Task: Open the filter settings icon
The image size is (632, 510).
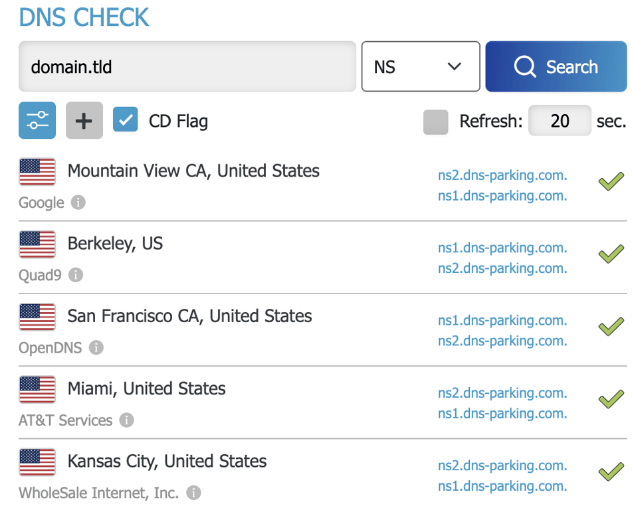Action: click(37, 120)
